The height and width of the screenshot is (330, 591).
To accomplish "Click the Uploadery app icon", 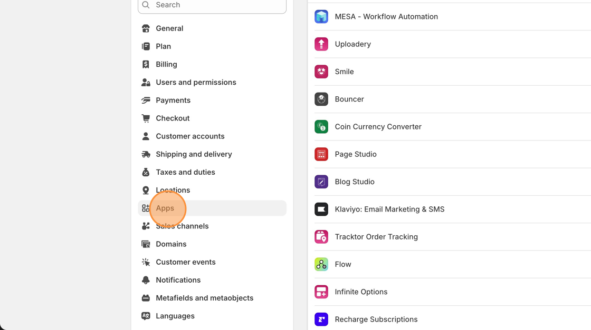I will pos(321,44).
